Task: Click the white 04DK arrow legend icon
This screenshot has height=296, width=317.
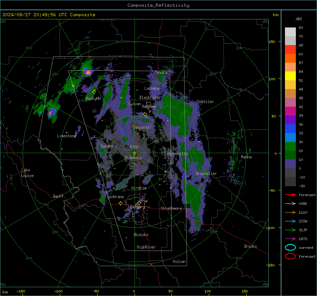Action: click(290, 203)
